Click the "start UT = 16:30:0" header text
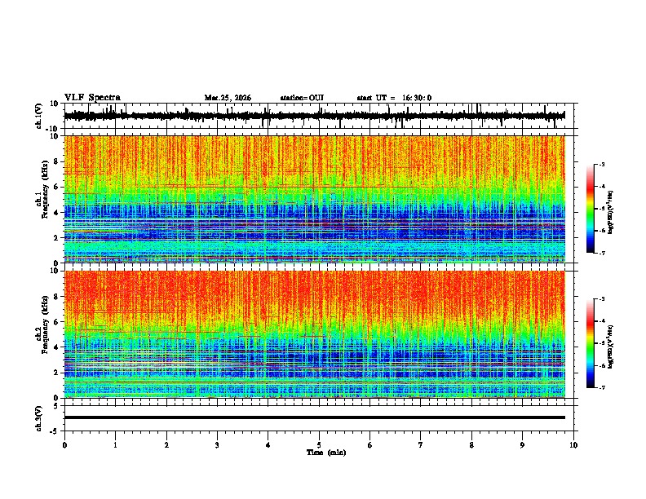The width and height of the screenshot is (646, 499). [x=394, y=98]
